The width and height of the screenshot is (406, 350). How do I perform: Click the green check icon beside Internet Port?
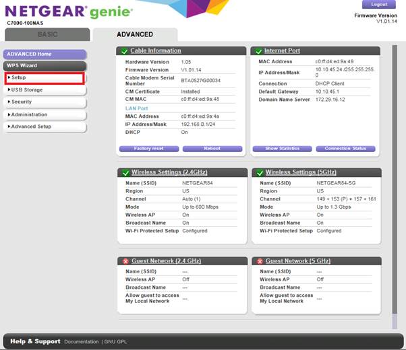tap(258, 51)
